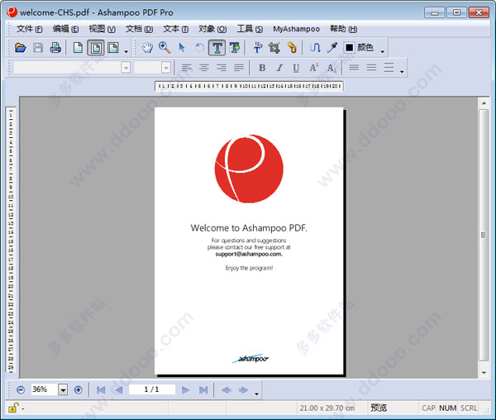Open the font size dropdown

166,67
